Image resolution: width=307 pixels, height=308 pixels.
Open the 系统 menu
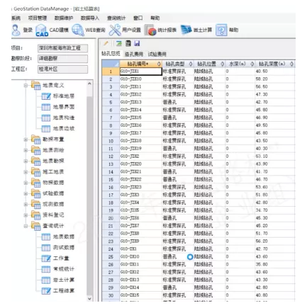[16, 18]
